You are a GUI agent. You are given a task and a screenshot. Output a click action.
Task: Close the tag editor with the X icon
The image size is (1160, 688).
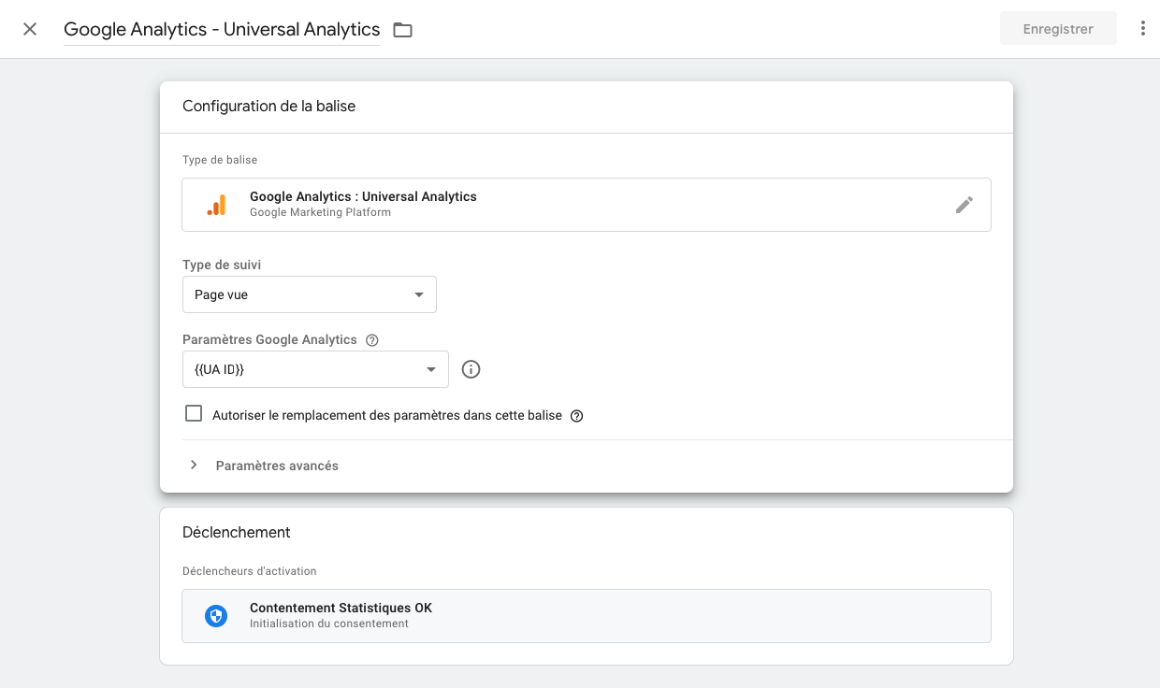30,29
